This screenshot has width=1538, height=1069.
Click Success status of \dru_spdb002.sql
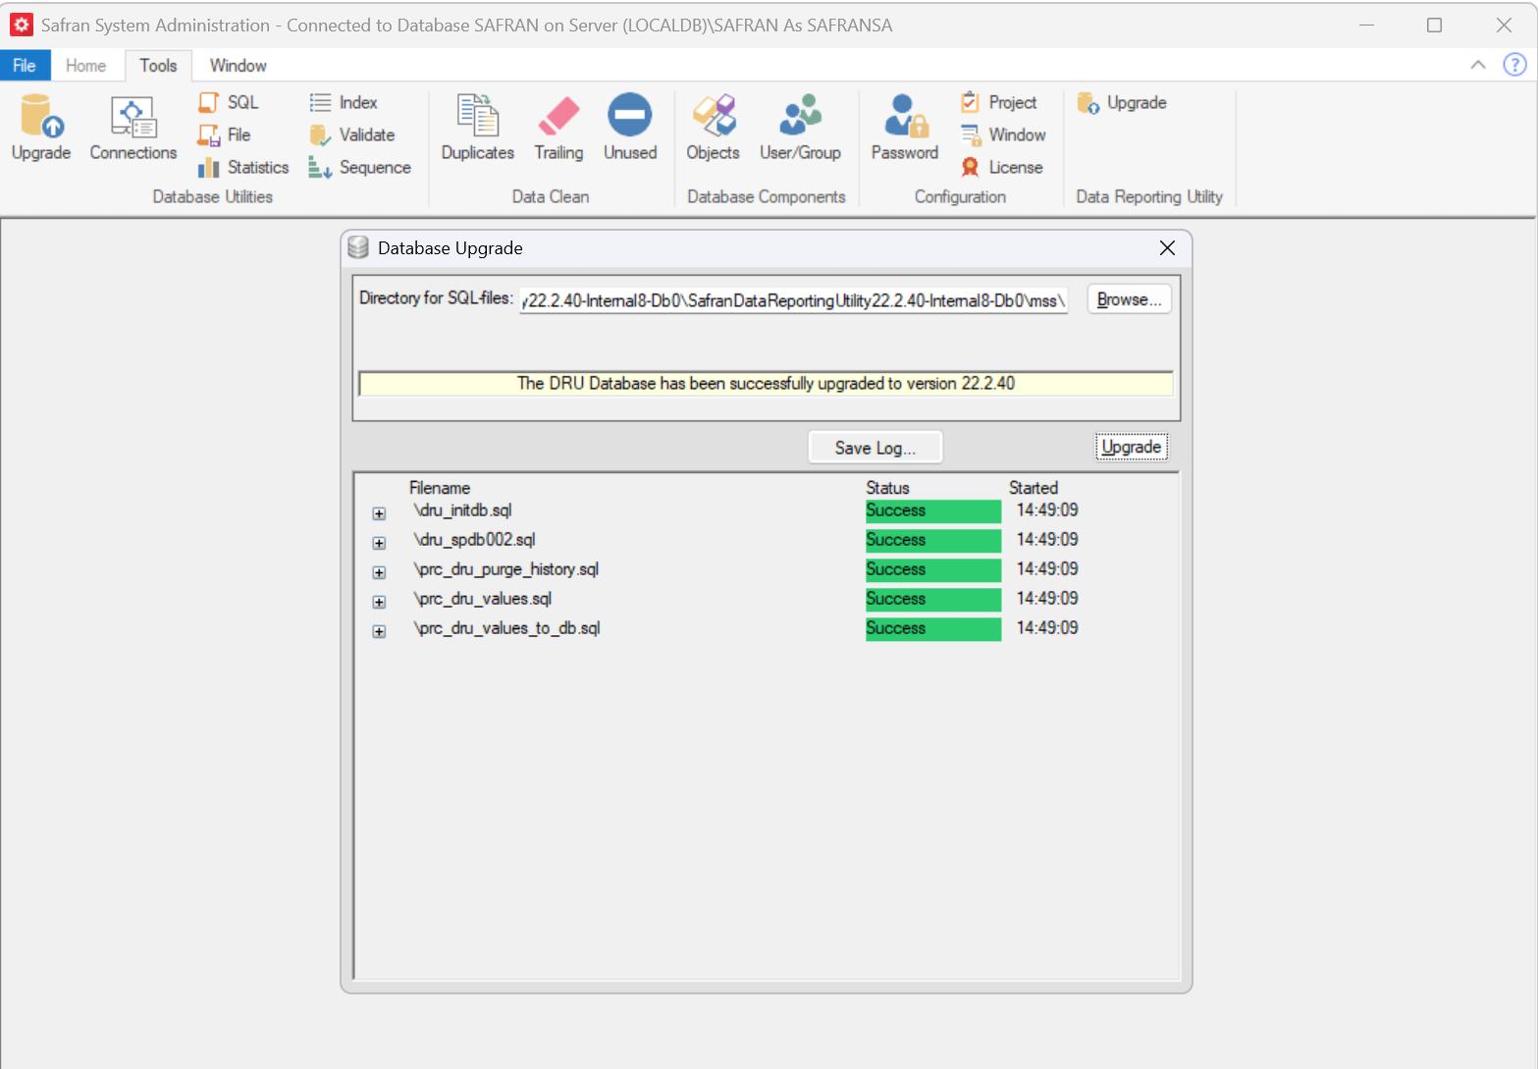tap(932, 540)
